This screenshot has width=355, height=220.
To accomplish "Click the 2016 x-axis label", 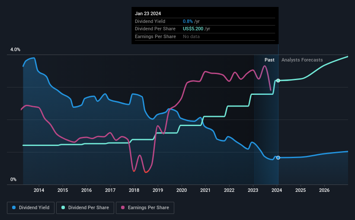I will (x=86, y=190).
